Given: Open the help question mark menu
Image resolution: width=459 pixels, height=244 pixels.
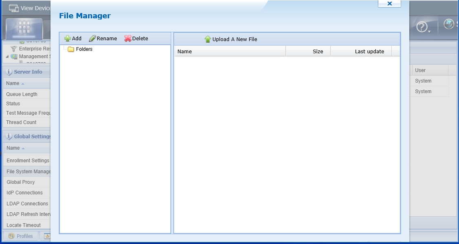Looking at the screenshot, I should coord(422,27).
